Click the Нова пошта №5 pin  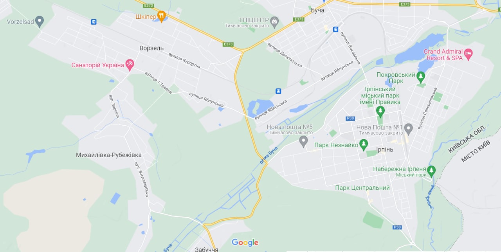pyautogui.click(x=303, y=141)
